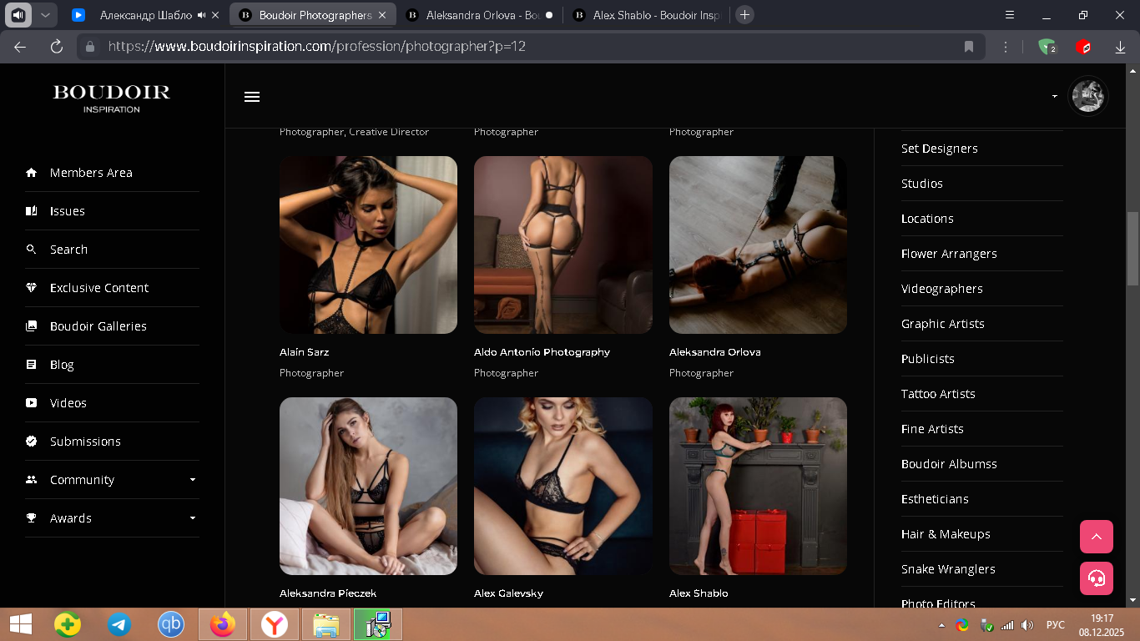The width and height of the screenshot is (1140, 641).
Task: Open the pink support headset chat icon
Action: [1097, 578]
